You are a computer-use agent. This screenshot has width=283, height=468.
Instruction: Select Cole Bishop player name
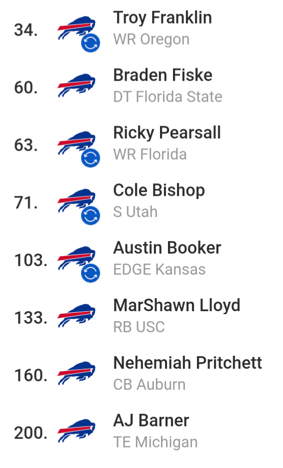(x=159, y=191)
